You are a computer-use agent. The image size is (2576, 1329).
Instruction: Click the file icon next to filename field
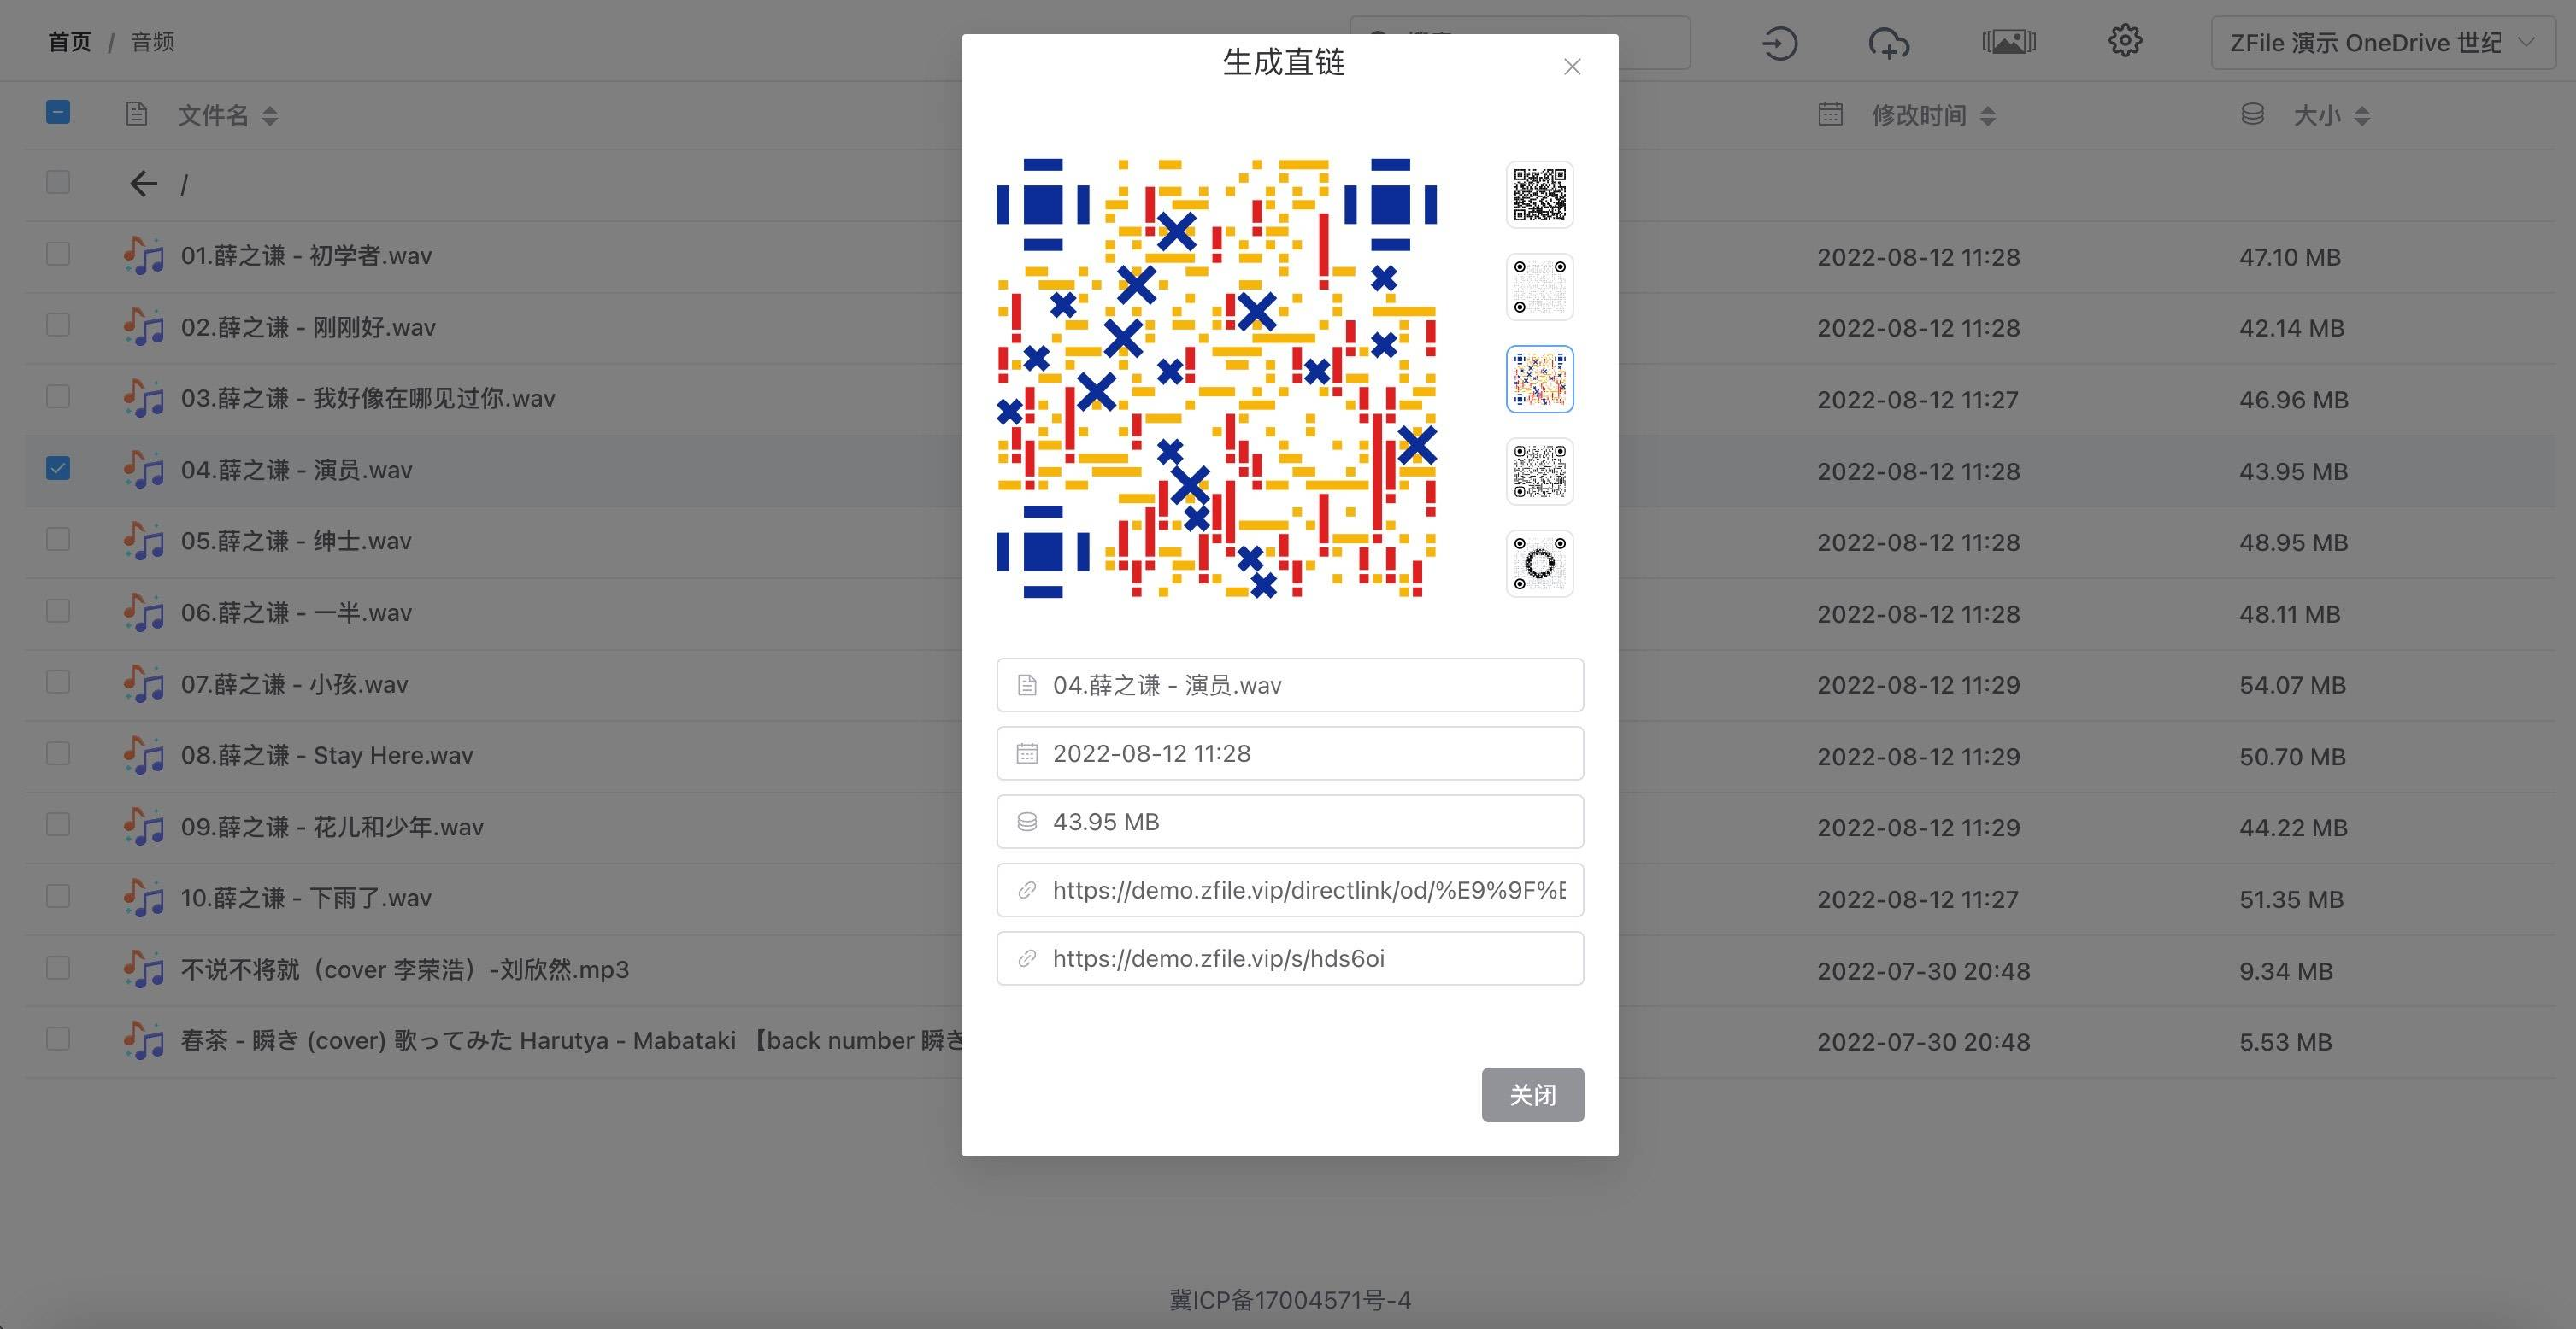pos(1026,683)
